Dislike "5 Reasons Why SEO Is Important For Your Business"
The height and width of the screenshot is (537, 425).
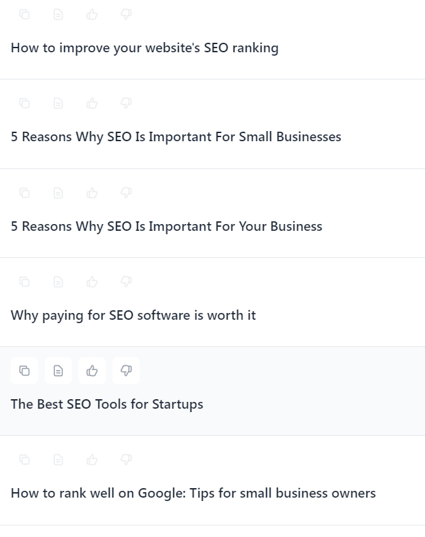[126, 193]
